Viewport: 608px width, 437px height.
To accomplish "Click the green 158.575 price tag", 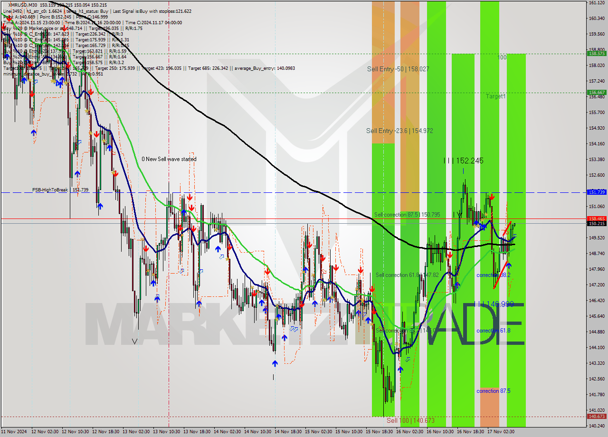I will (597, 54).
